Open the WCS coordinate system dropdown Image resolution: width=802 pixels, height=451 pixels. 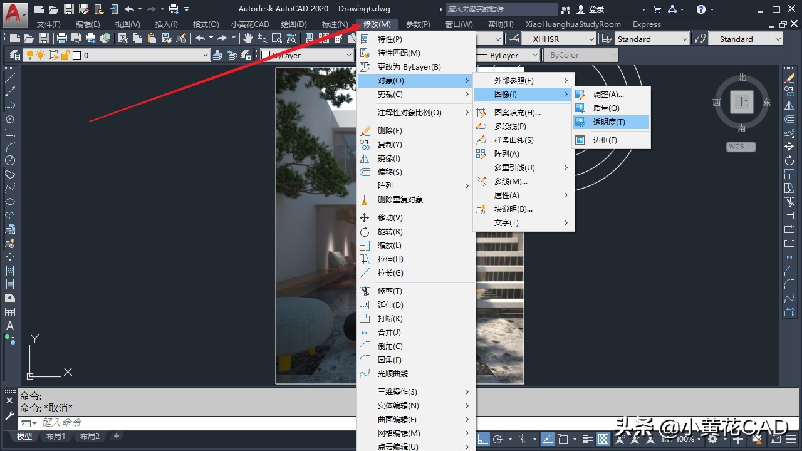(x=742, y=147)
